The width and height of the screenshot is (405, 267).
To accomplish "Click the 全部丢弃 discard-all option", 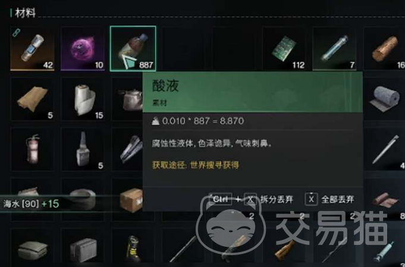I will (x=329, y=199).
